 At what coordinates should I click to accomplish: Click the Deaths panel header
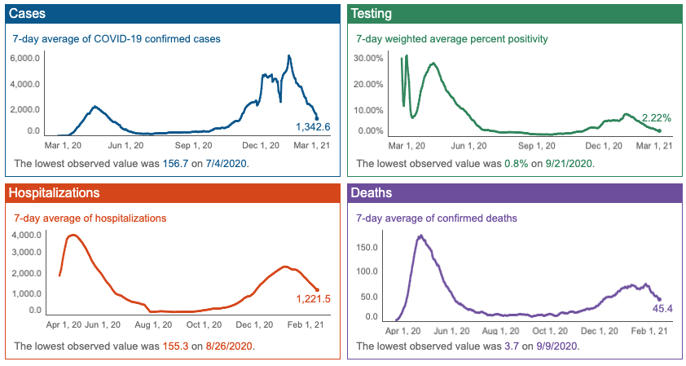515,193
